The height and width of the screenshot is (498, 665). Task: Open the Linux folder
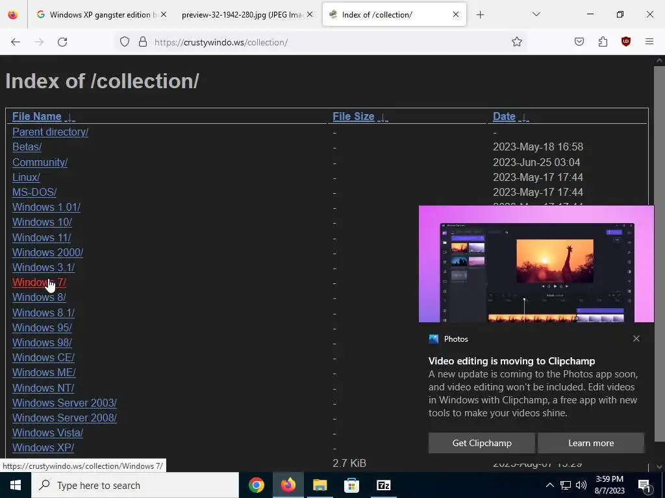[x=26, y=177]
